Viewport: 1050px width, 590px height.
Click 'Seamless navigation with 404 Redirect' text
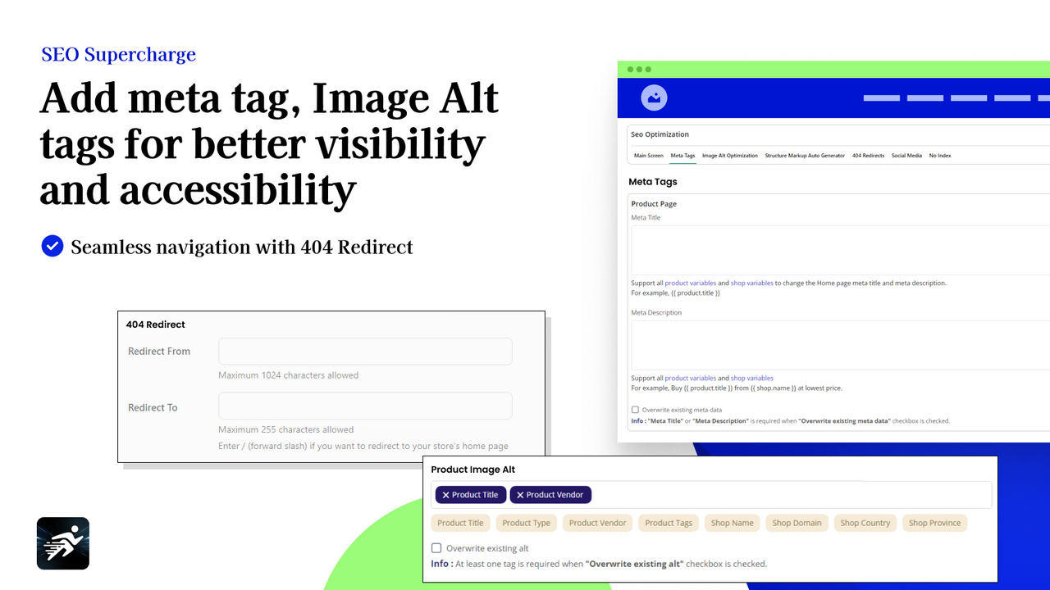pyautogui.click(x=242, y=247)
